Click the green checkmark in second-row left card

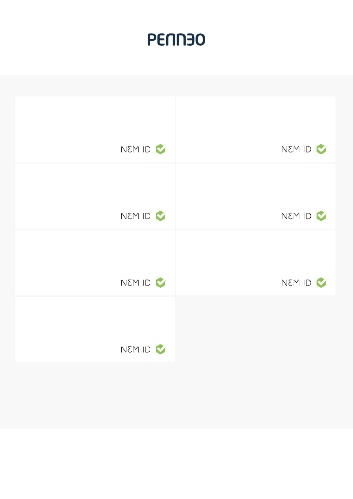161,216
